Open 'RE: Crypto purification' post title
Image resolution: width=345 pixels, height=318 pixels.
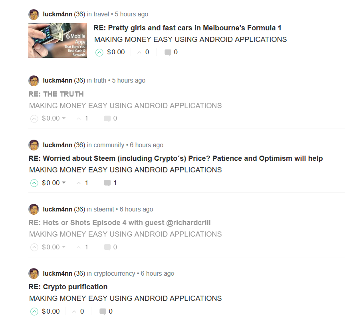click(68, 287)
